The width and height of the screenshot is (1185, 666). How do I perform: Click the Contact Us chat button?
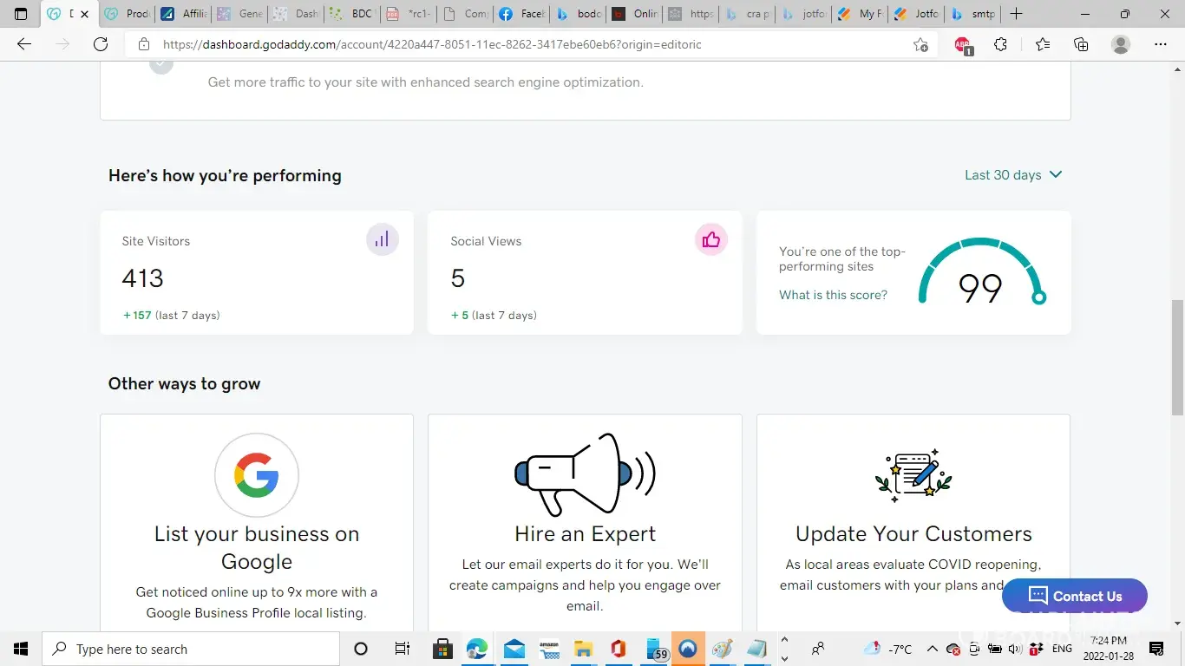tap(1074, 596)
